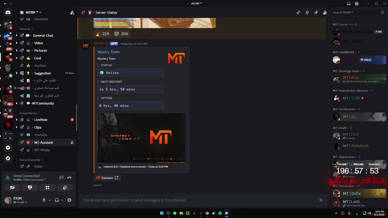
Task: Open the Auction channel
Action: (x=47, y=66)
